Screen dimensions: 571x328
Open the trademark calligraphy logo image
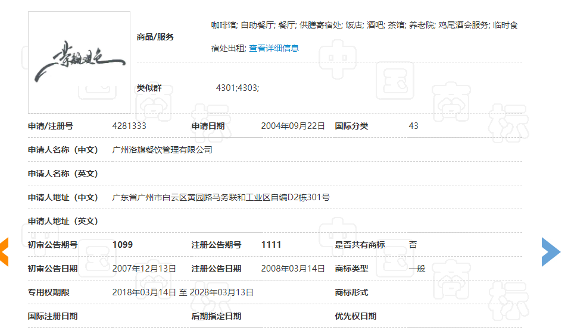79,62
